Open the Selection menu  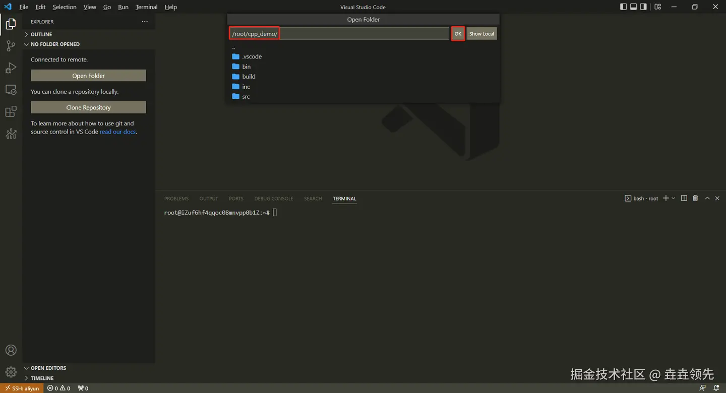65,7
